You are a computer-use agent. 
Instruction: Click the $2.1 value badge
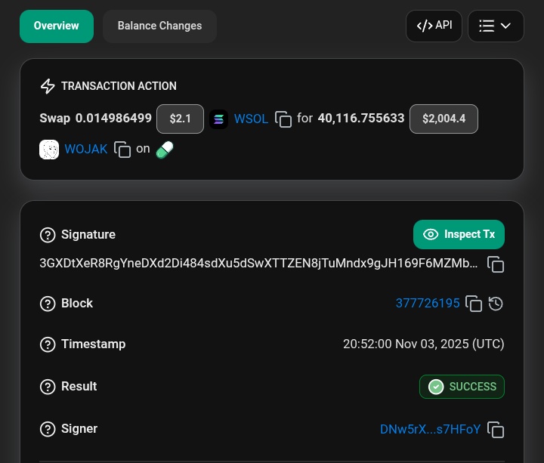pyautogui.click(x=180, y=119)
